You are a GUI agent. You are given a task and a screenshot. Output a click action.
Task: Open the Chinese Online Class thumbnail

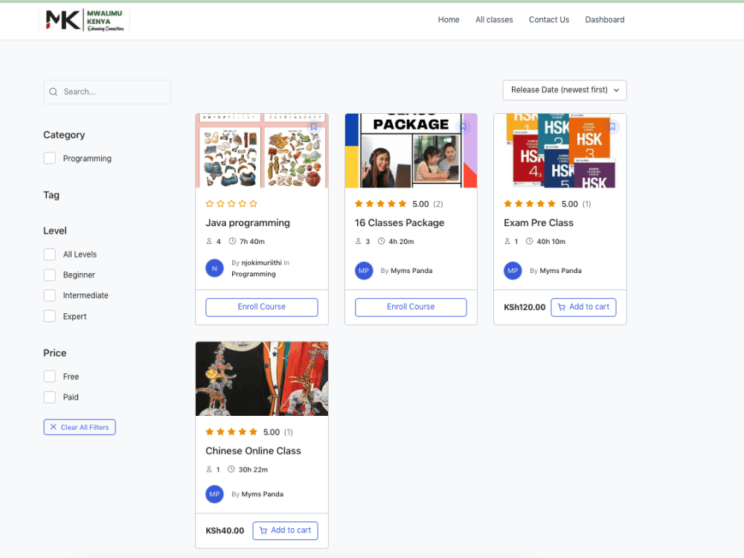(262, 379)
